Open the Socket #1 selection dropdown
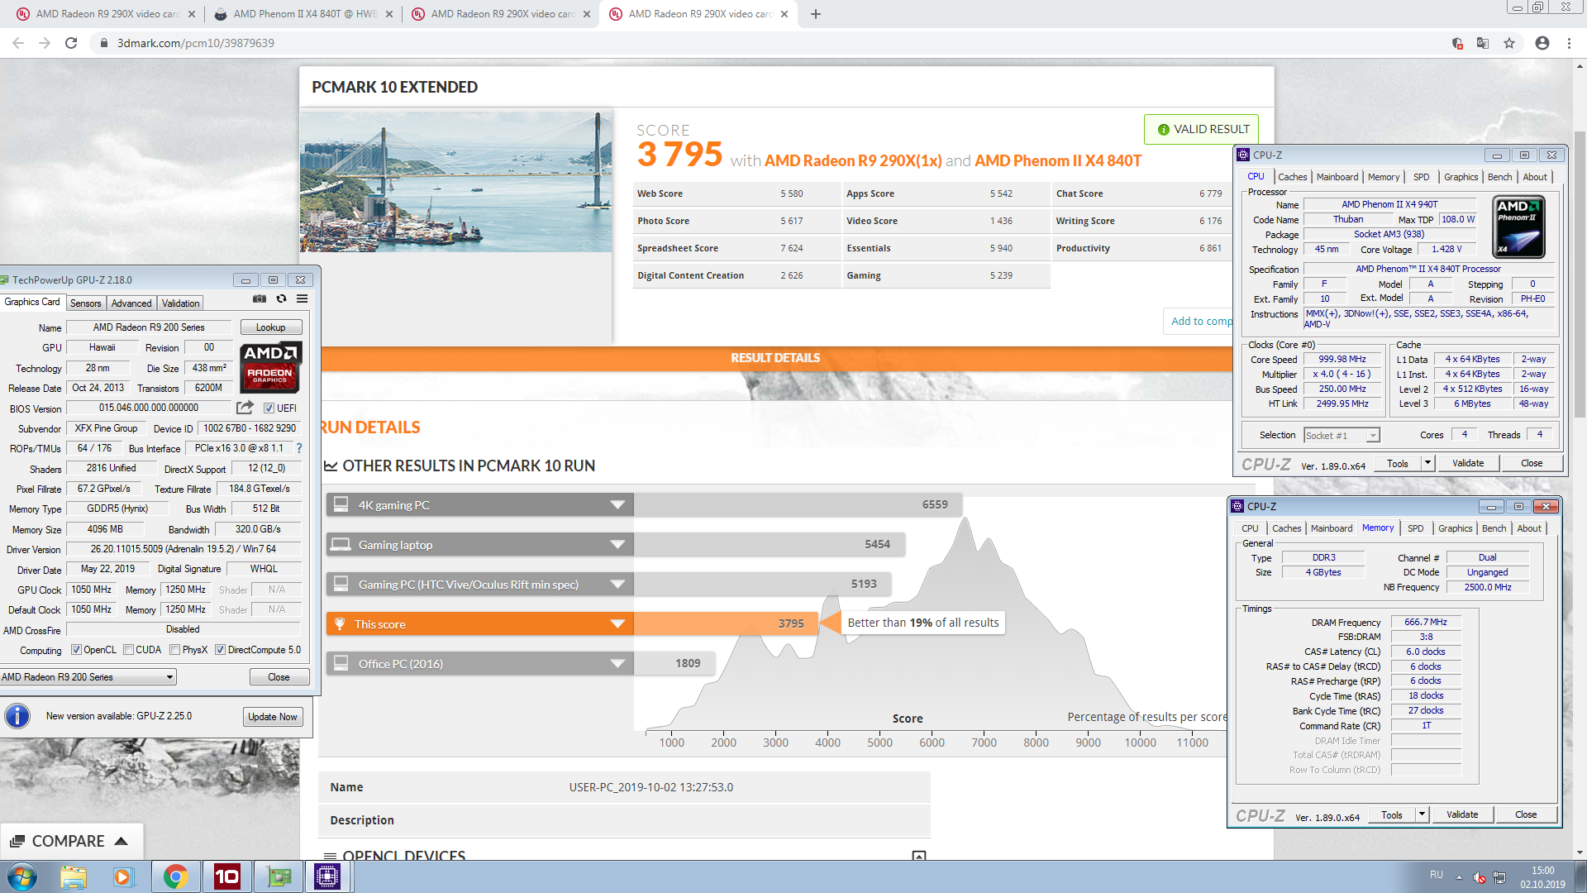1587x893 pixels. pyautogui.click(x=1342, y=436)
